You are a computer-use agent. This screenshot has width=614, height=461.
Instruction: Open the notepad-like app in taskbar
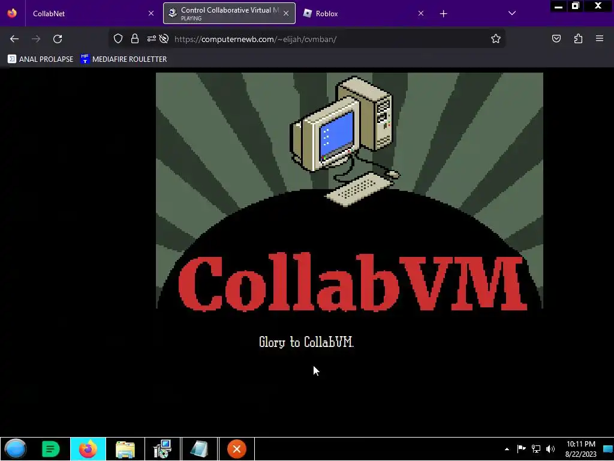click(199, 449)
